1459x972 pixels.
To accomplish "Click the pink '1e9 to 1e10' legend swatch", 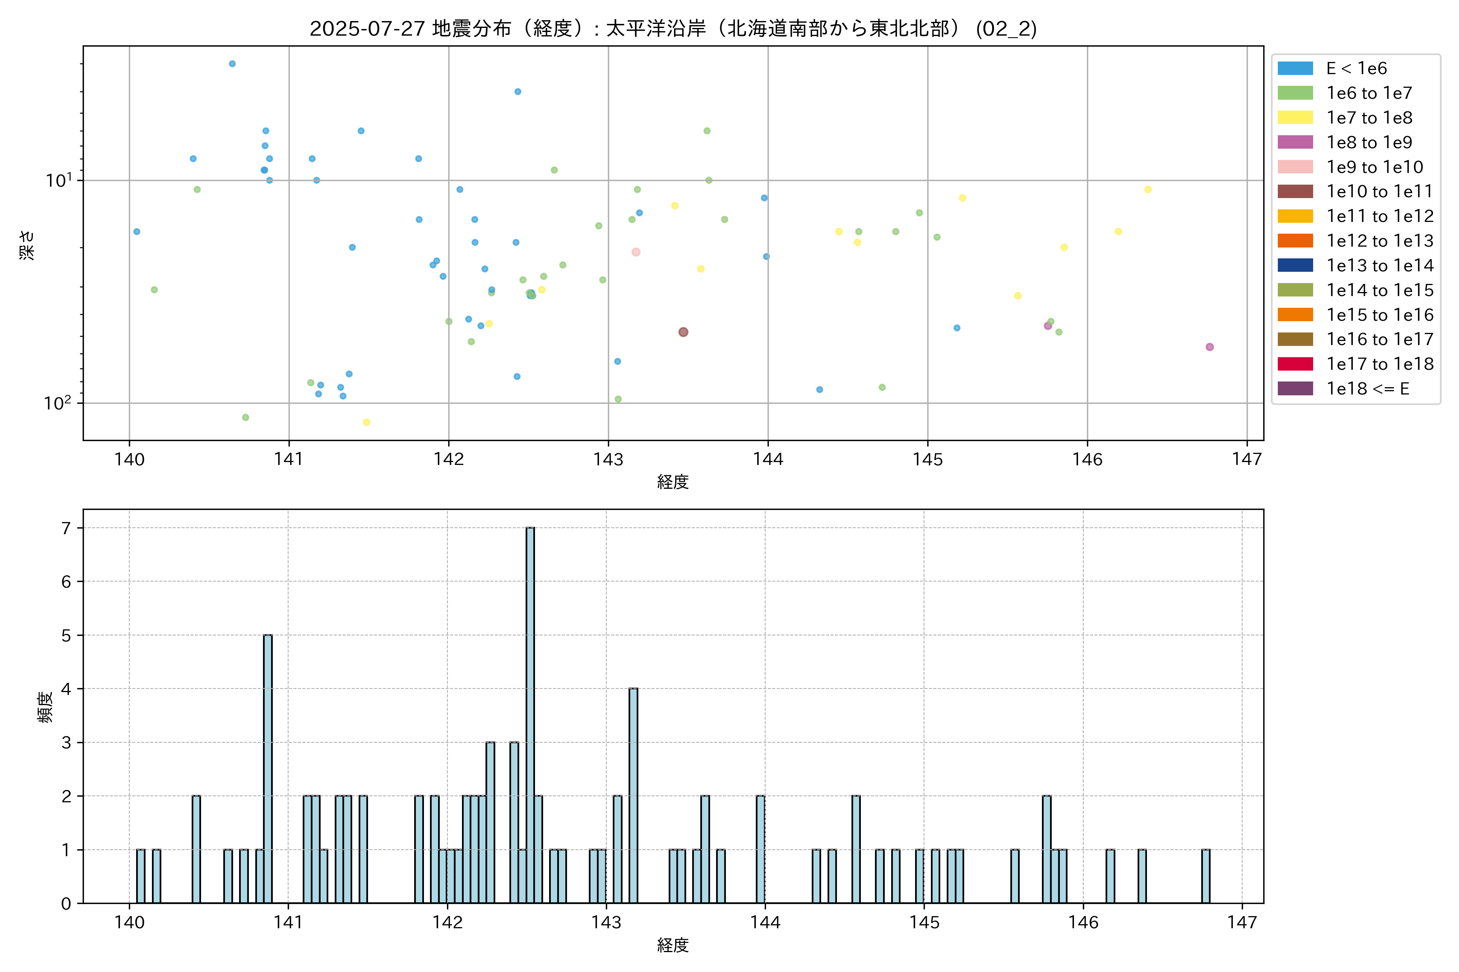I will 1295,167.
